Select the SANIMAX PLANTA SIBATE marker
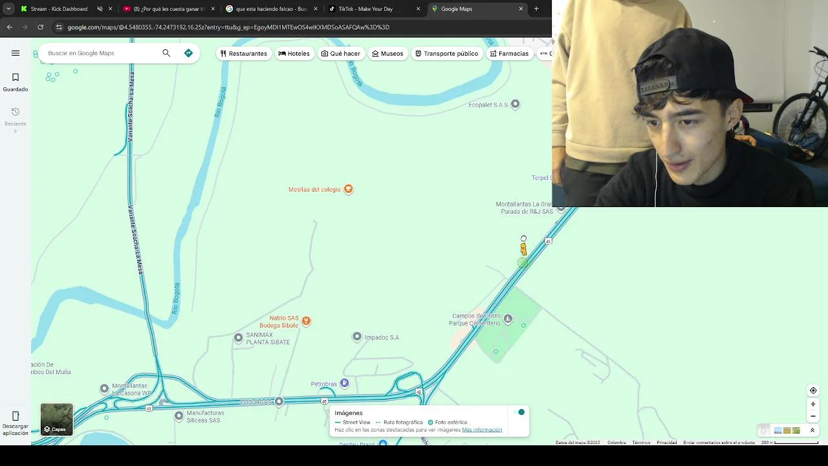 click(239, 338)
